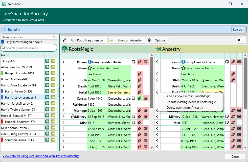Expand RootsMagic Residence 1880 row arrow
The width and height of the screenshot is (248, 162).
coord(64,104)
